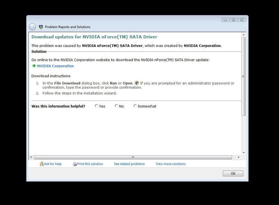Click the back arrow navigation button
Screen dimensions: 279x205
[32, 27]
